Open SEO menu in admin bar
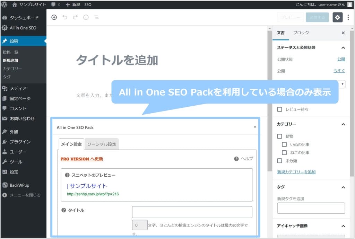Viewport: 355px width, 239px height. coord(88,5)
